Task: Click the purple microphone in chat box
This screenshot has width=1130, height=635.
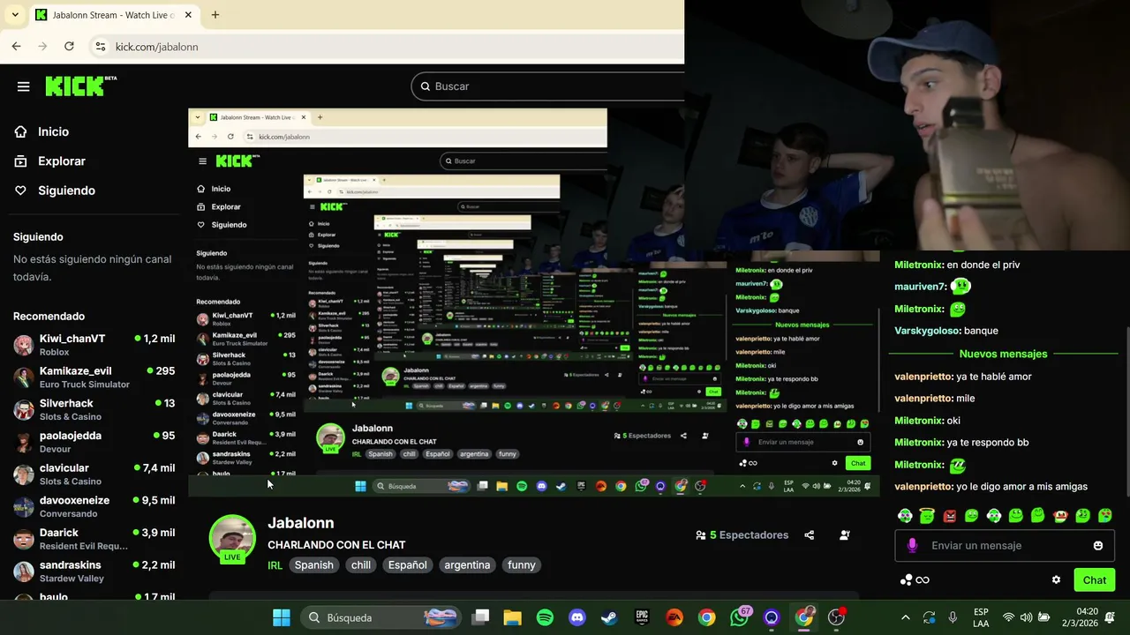Action: pos(912,545)
